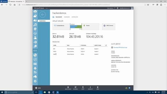
Task: Click the Home local network box
Action: 91,27
